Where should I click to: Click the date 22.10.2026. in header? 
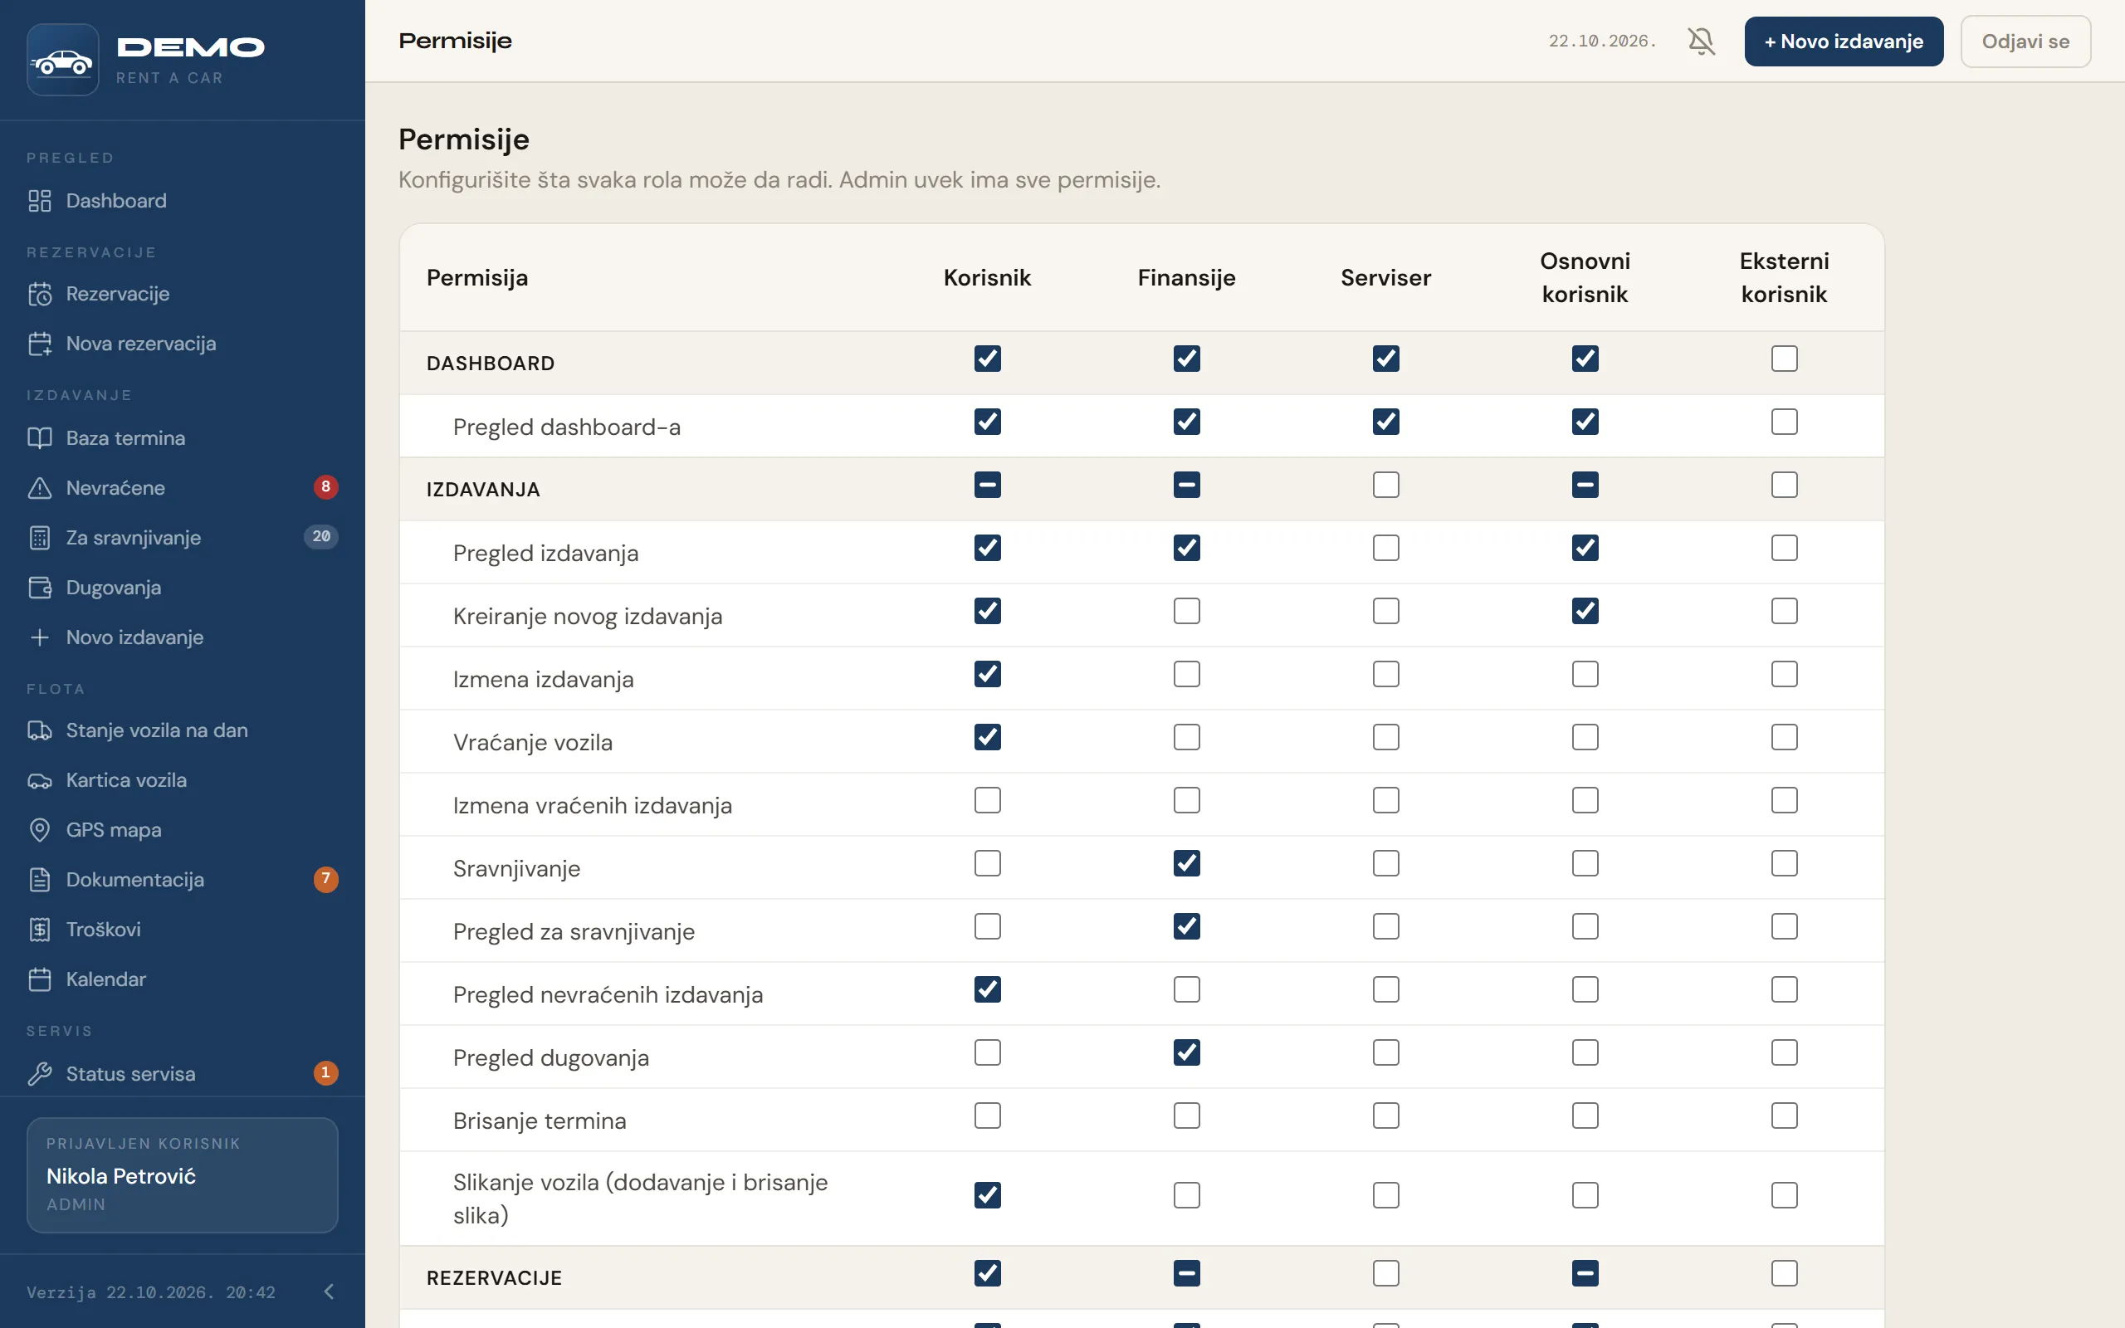point(1603,41)
